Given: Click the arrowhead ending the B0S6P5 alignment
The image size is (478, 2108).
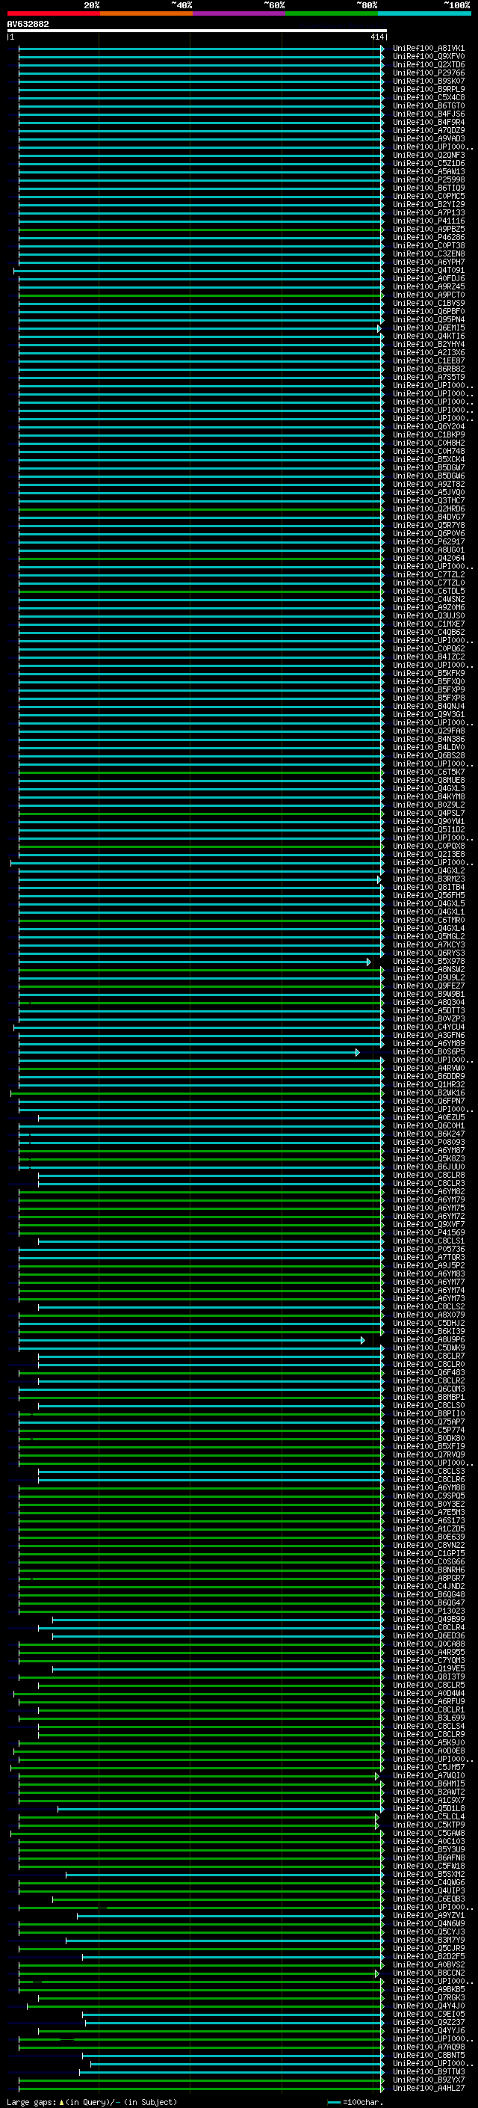Looking at the screenshot, I should [357, 1052].
